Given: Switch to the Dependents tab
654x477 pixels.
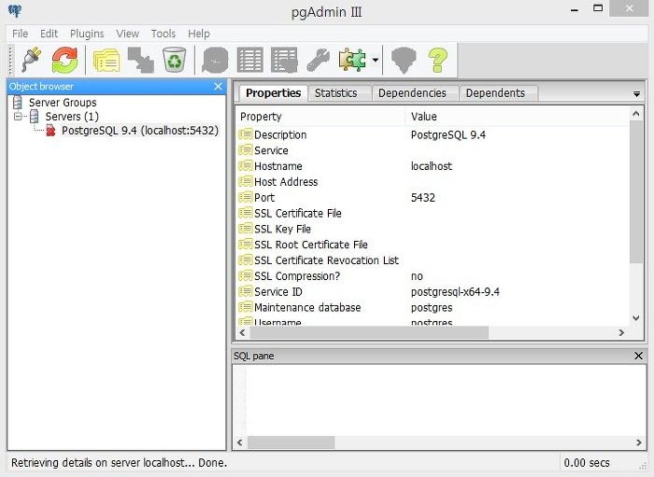Looking at the screenshot, I should (495, 93).
